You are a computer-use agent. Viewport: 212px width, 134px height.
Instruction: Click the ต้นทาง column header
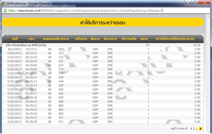(x=95, y=39)
